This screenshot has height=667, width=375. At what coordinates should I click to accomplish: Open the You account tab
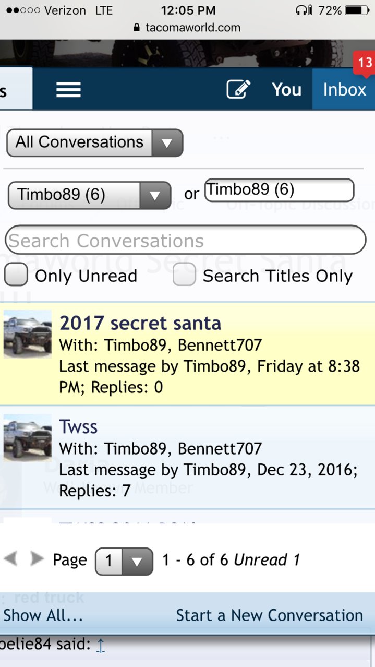coord(286,89)
